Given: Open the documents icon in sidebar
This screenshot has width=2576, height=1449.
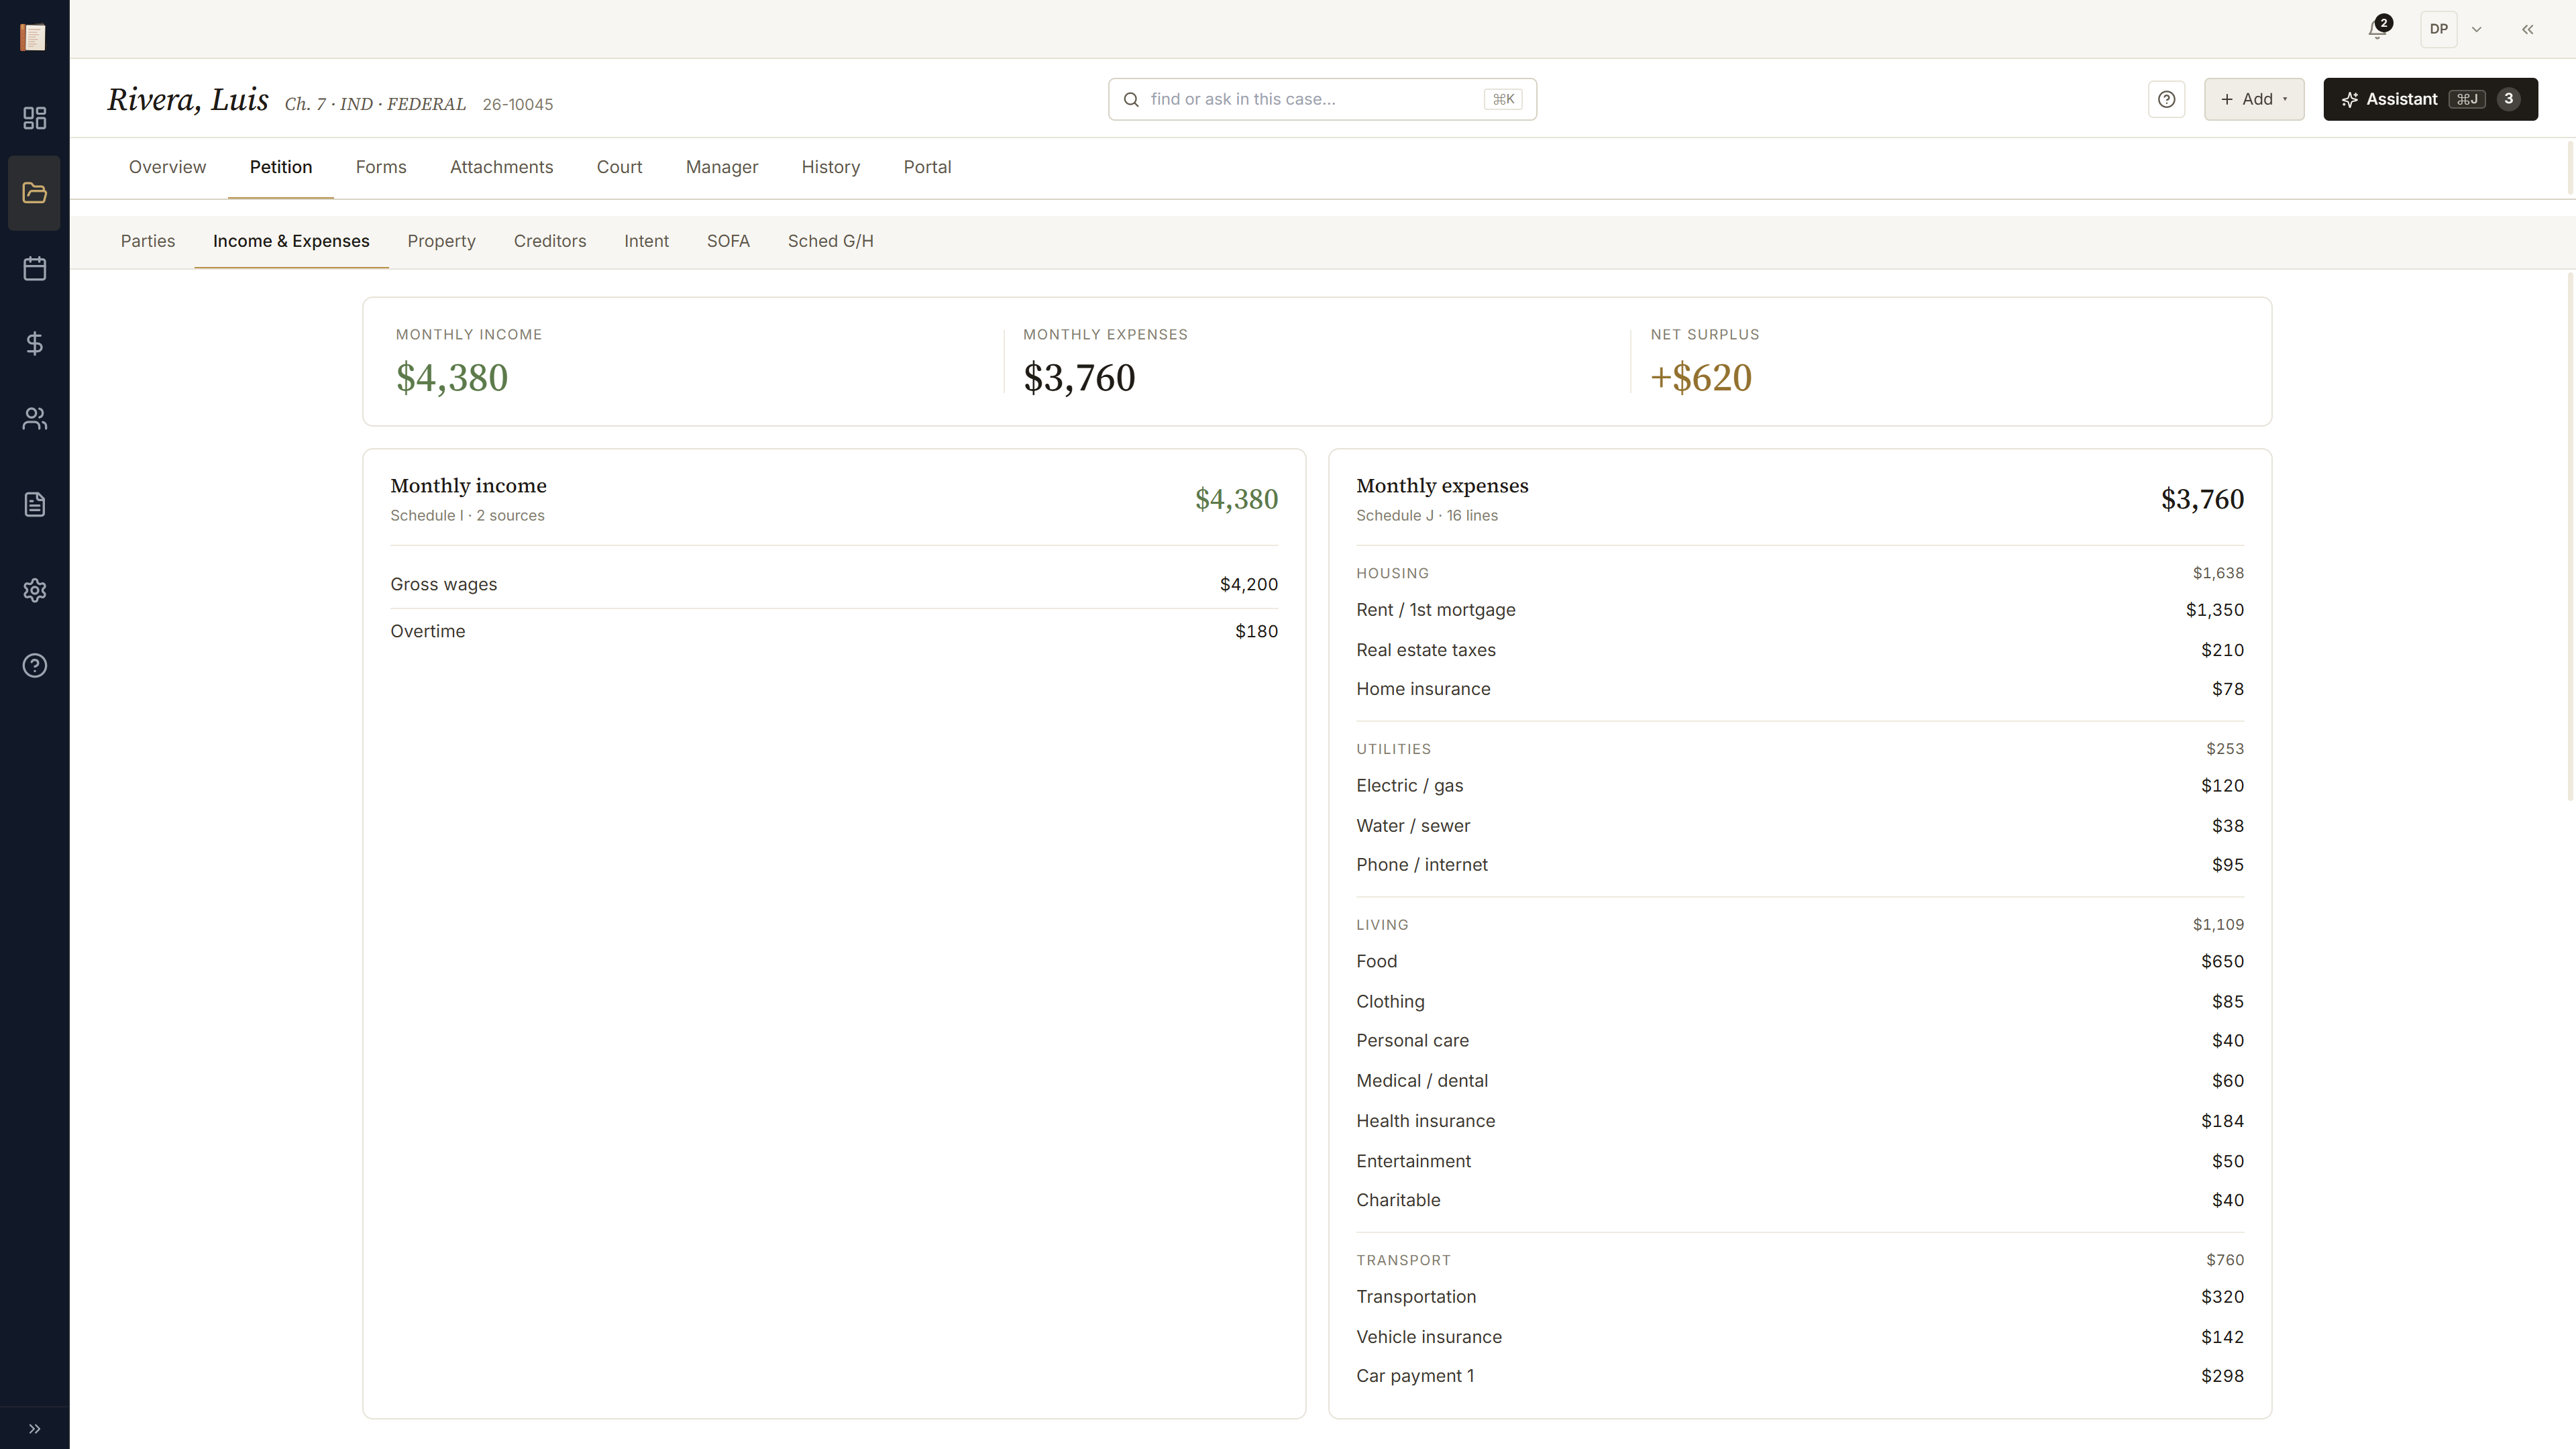Looking at the screenshot, I should pos(34,504).
